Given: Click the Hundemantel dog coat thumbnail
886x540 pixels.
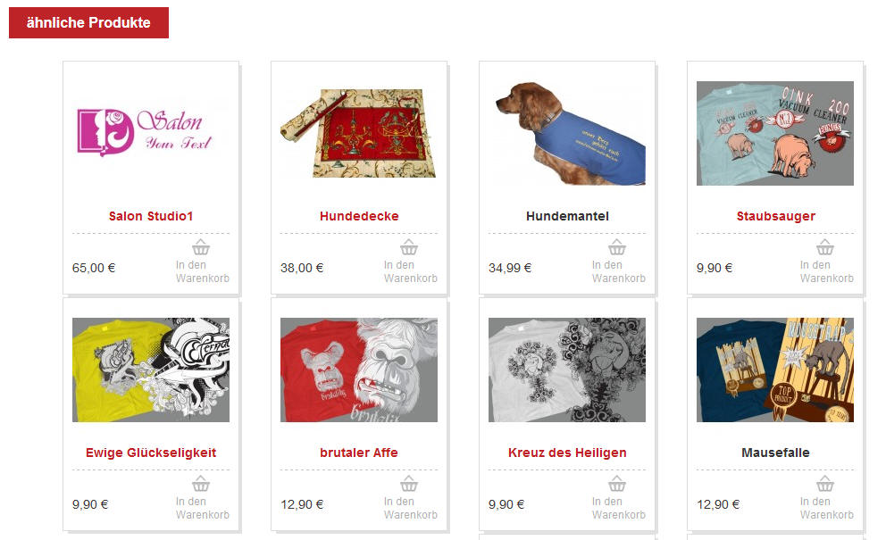Looking at the screenshot, I should click(567, 133).
